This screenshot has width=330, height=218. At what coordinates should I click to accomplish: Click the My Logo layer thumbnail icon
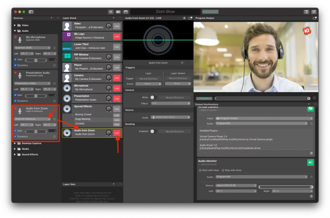point(67,36)
